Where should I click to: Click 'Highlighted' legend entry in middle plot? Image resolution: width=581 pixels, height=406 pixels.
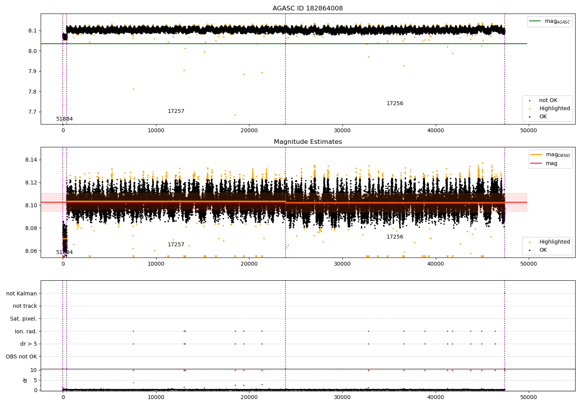click(554, 242)
